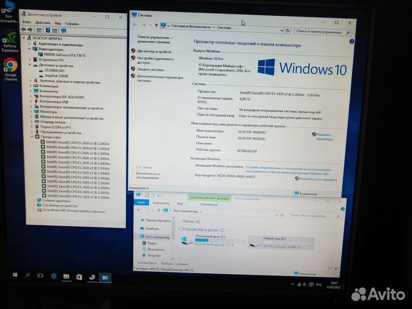Click refresh icon beside System address bar
The width and height of the screenshot is (412, 309).
click(288, 31)
